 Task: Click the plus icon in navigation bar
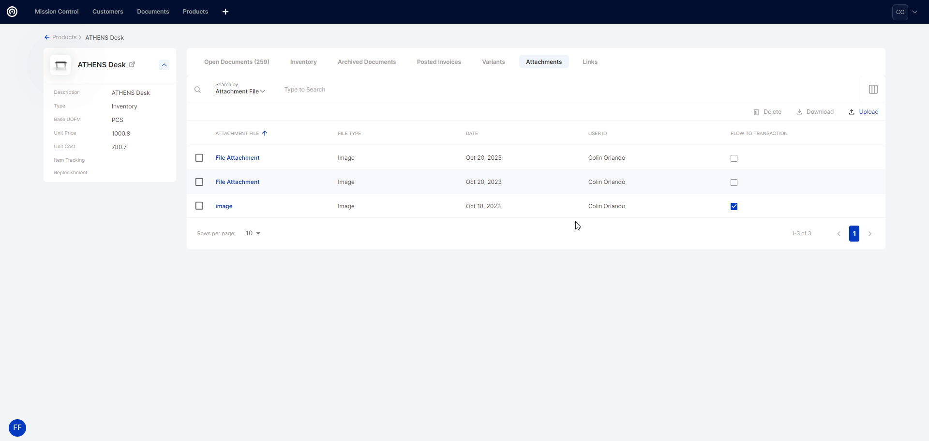pyautogui.click(x=225, y=12)
